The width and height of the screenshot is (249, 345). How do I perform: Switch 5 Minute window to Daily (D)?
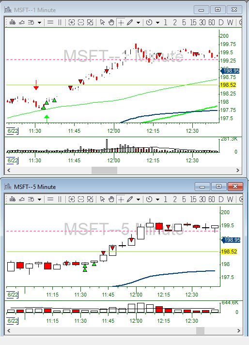click(x=221, y=199)
